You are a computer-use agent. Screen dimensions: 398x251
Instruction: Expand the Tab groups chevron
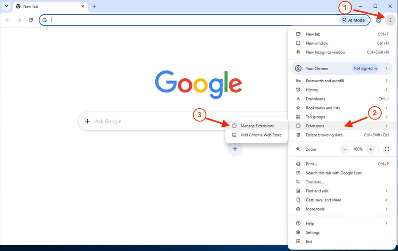pyautogui.click(x=387, y=117)
